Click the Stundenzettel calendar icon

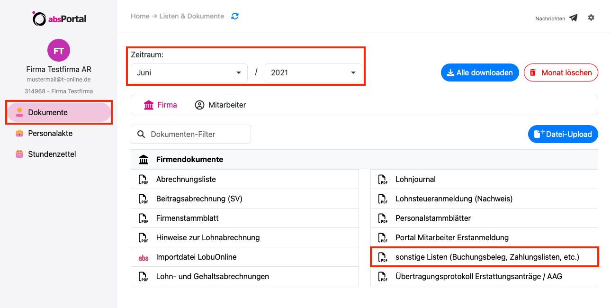pos(19,154)
